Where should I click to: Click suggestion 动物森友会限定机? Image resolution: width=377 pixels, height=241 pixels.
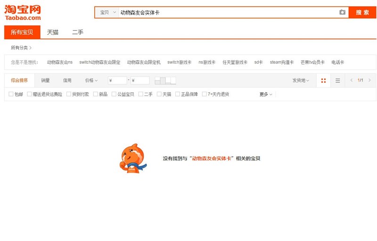pyautogui.click(x=144, y=63)
